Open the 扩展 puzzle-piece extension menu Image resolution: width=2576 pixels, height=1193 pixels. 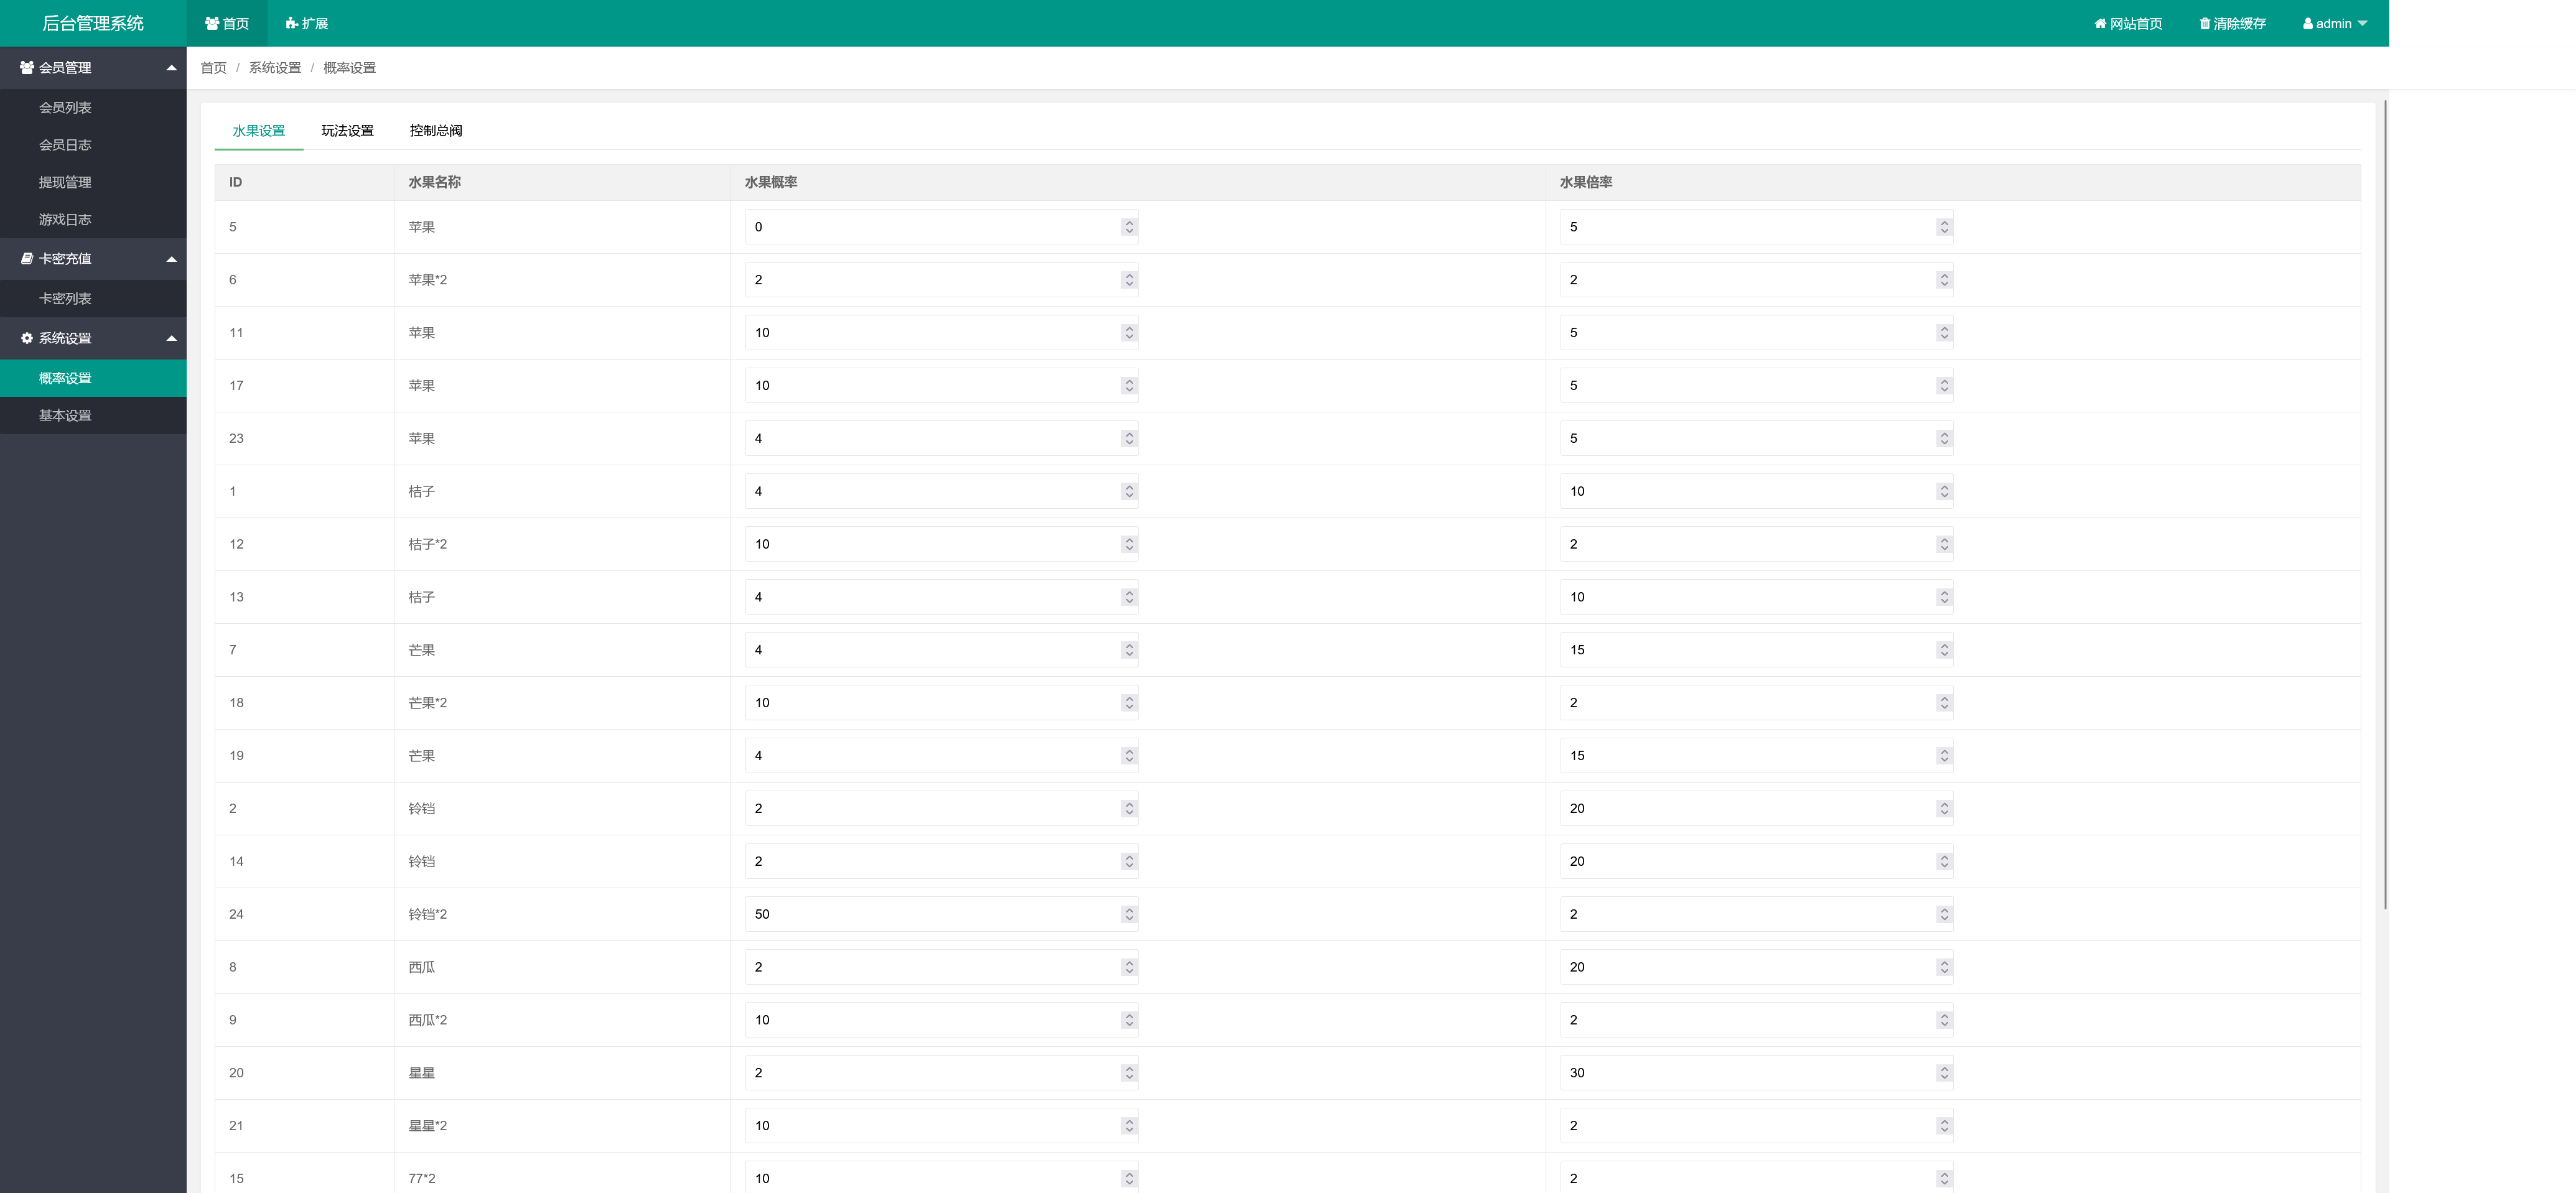coord(291,23)
